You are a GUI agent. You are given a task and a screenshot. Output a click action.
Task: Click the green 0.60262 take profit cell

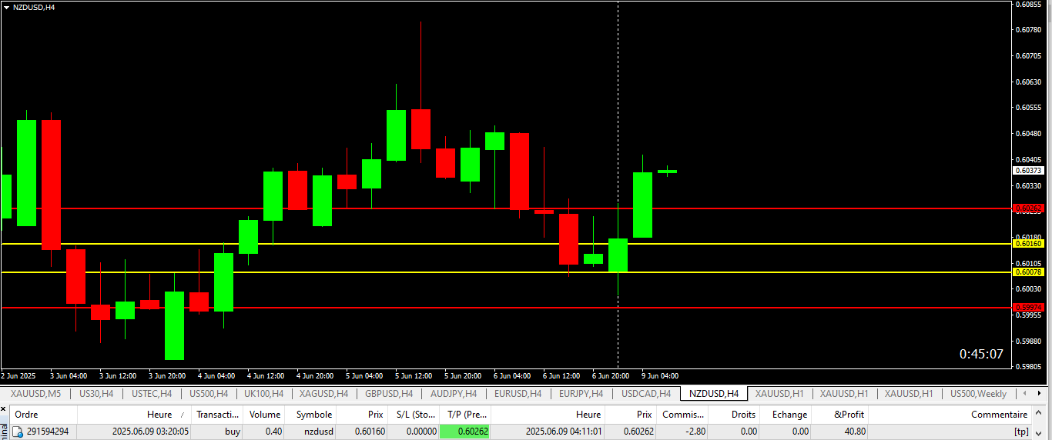tap(465, 432)
